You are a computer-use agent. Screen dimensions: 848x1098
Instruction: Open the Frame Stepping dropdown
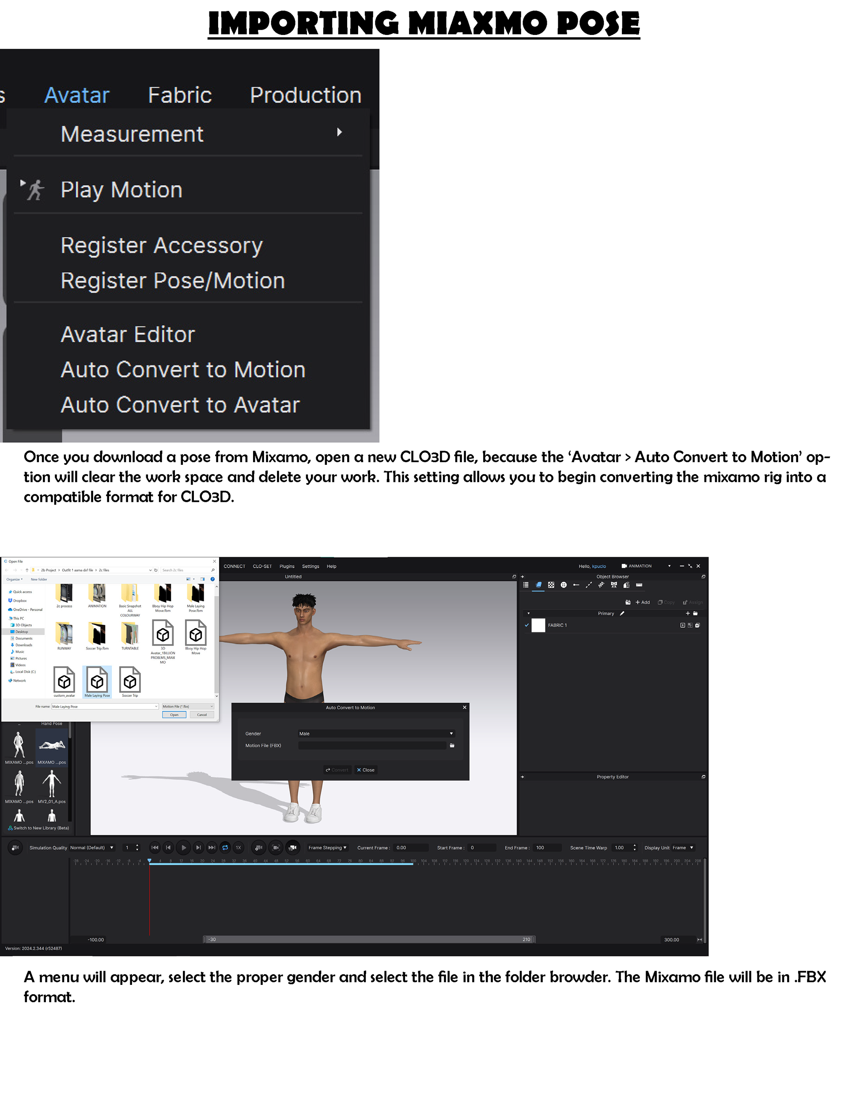[327, 847]
